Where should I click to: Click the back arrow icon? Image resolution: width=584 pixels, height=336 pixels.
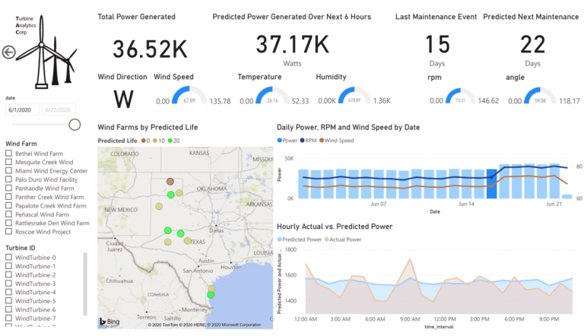(x=9, y=52)
